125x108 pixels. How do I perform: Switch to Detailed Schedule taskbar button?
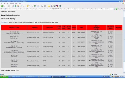[x=58, y=77]
